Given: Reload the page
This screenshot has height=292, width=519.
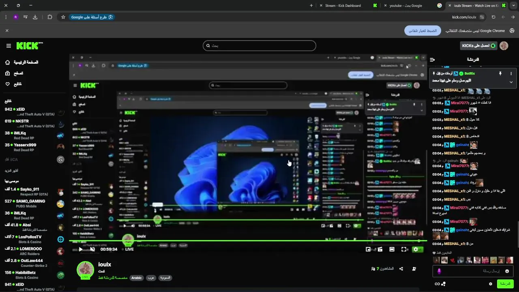Looking at the screenshot, I should pos(493,17).
